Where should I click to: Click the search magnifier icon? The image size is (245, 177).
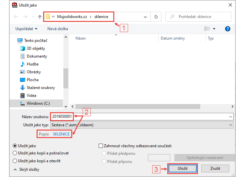[172, 17]
